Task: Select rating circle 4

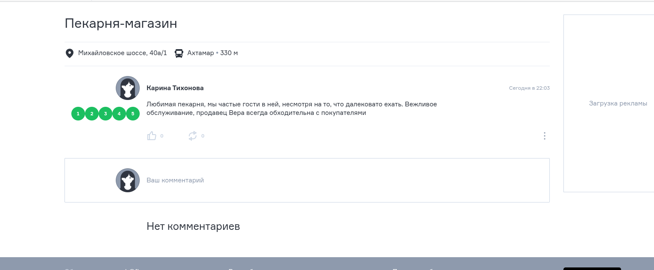Action: point(119,114)
